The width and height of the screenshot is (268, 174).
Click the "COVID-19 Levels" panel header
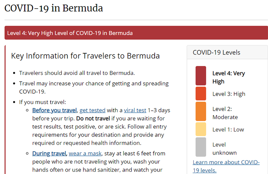[216, 53]
